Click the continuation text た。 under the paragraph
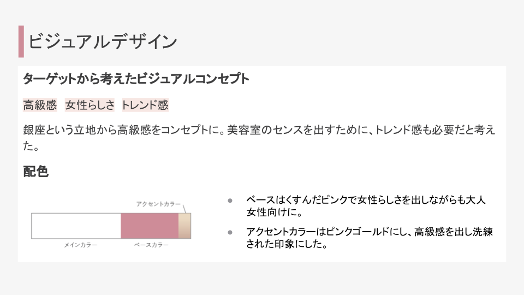 click(x=31, y=147)
